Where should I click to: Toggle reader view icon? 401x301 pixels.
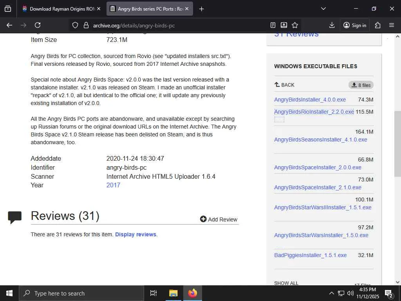pos(273,25)
